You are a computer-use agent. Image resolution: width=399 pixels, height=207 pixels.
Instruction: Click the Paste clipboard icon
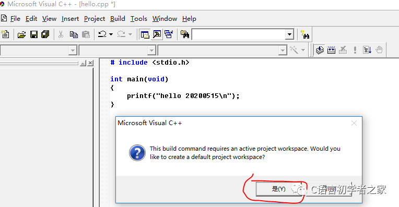(x=86, y=34)
